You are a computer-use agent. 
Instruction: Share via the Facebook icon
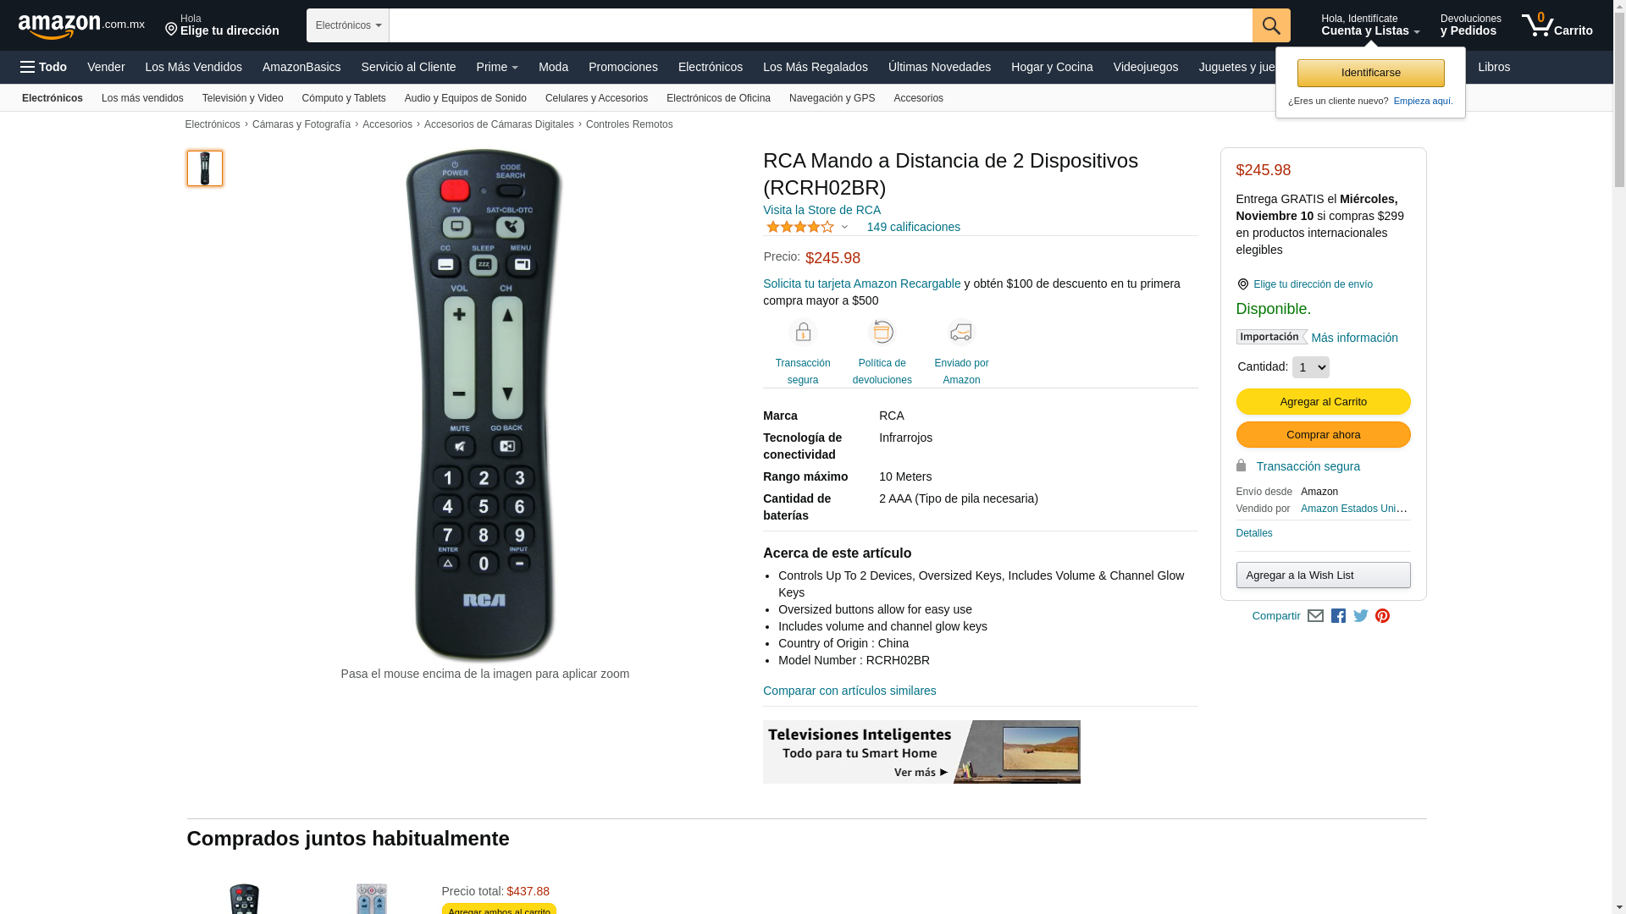pos(1338,616)
